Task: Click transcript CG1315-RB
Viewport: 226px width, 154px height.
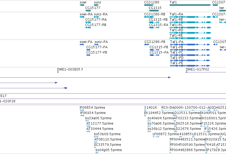Action: pos(154,22)
